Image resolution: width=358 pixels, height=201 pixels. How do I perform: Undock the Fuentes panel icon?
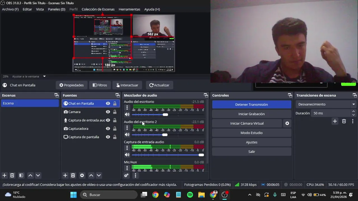[x=118, y=95]
